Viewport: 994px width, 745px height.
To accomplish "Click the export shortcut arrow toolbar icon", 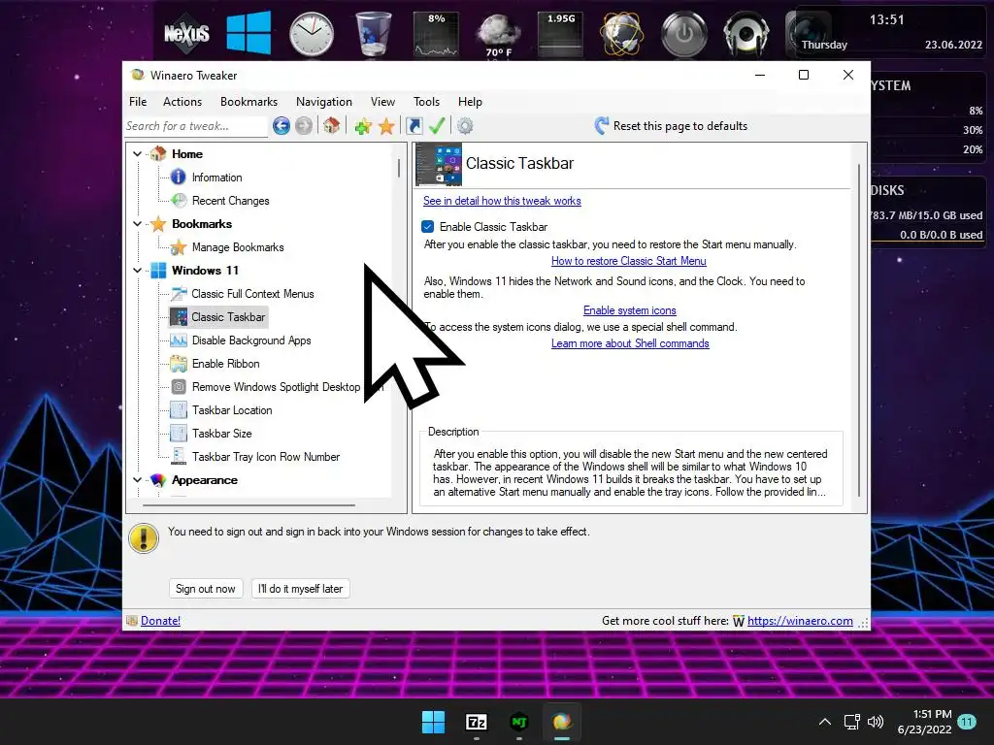I will click(x=414, y=126).
